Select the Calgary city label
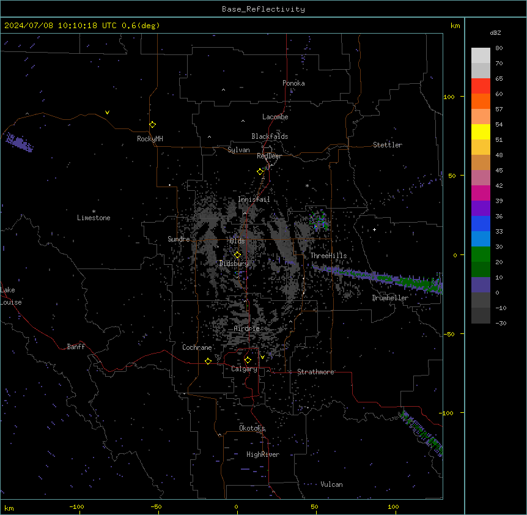This screenshot has width=527, height=515. pyautogui.click(x=244, y=369)
